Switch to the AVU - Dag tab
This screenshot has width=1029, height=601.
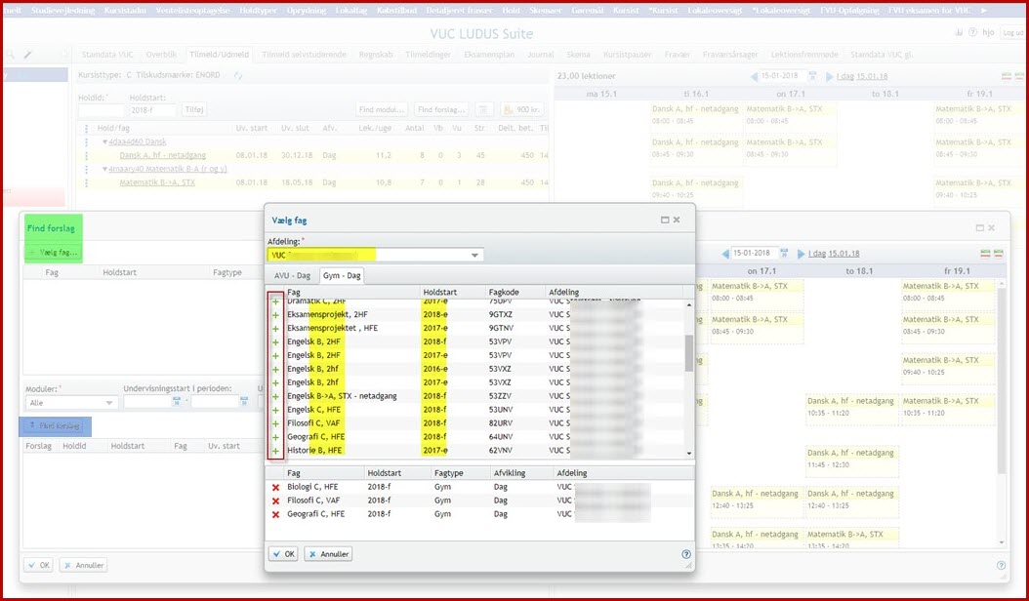pos(292,275)
